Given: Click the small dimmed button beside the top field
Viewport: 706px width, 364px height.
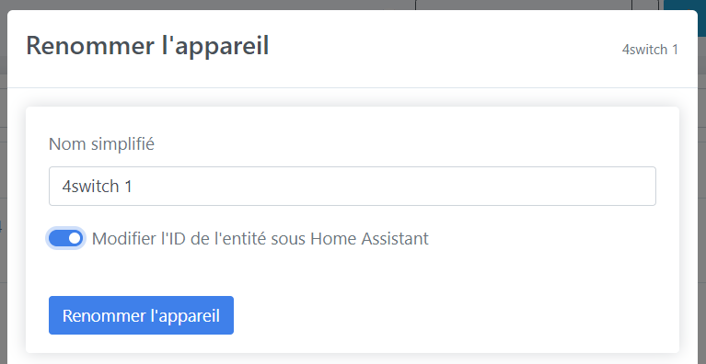Looking at the screenshot, I should 645,5.
